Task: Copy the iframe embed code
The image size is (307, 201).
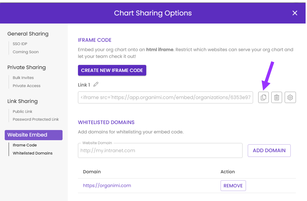Action: [x=263, y=97]
